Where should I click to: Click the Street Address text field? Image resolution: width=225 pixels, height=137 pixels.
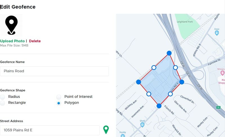(x=50, y=130)
